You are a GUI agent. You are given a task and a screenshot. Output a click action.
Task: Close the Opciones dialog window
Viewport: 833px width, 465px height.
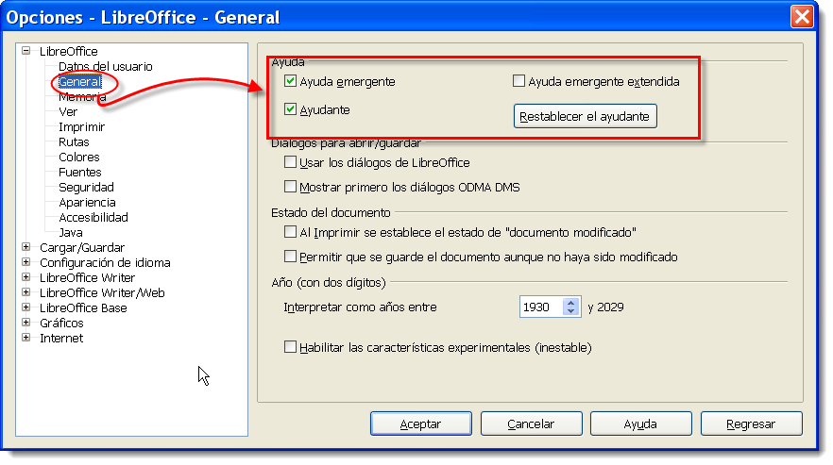pos(802,17)
